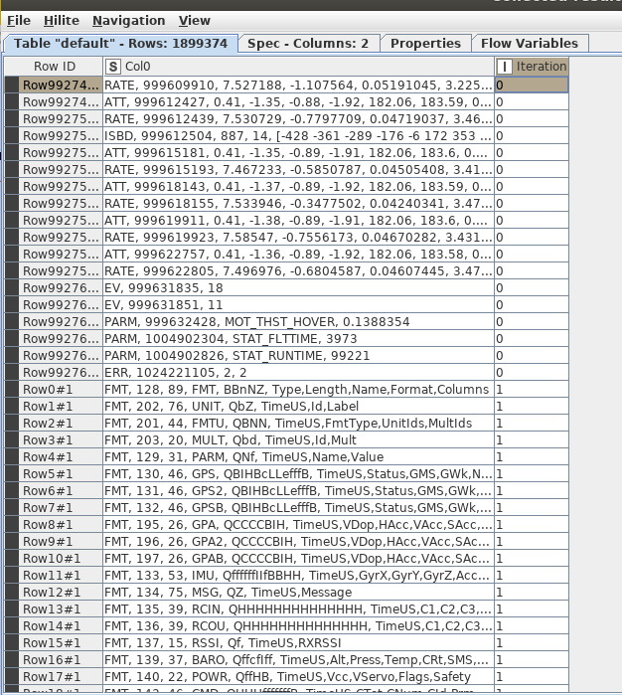622x695 pixels.
Task: Click cell "FMT, 132, 46, GPSB"
Action: tap(299, 507)
